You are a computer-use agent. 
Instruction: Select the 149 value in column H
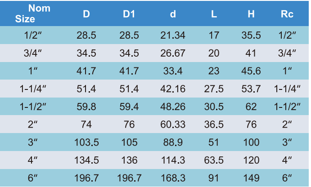251,178
